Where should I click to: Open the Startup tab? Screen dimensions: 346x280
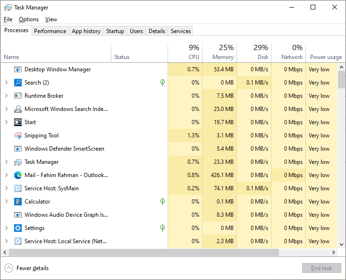[115, 31]
